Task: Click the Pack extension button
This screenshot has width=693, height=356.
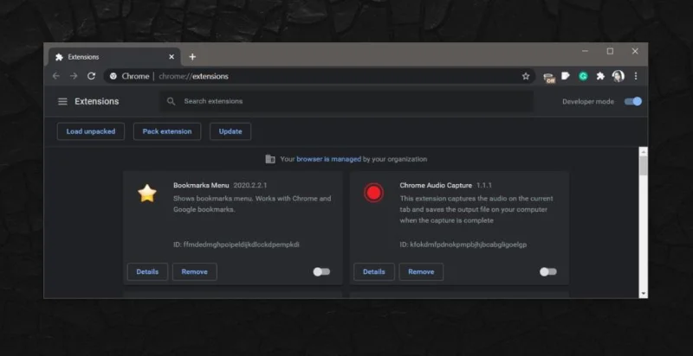Action: pyautogui.click(x=167, y=131)
